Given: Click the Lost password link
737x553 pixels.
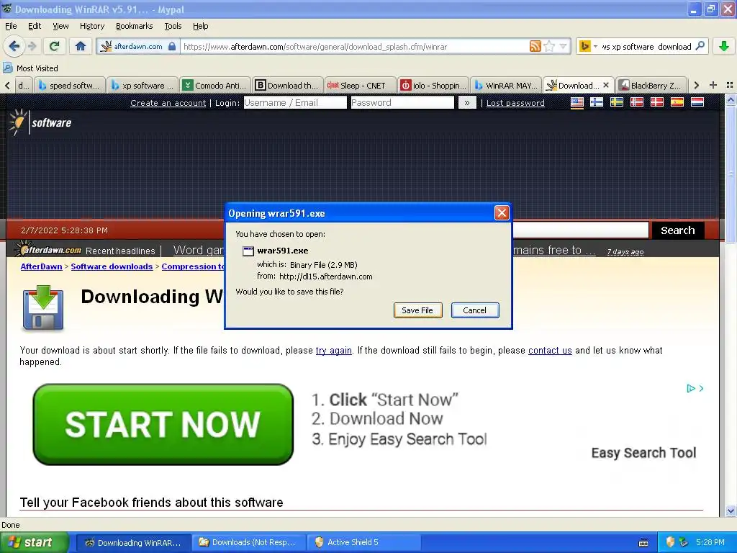Looking at the screenshot, I should click(515, 103).
